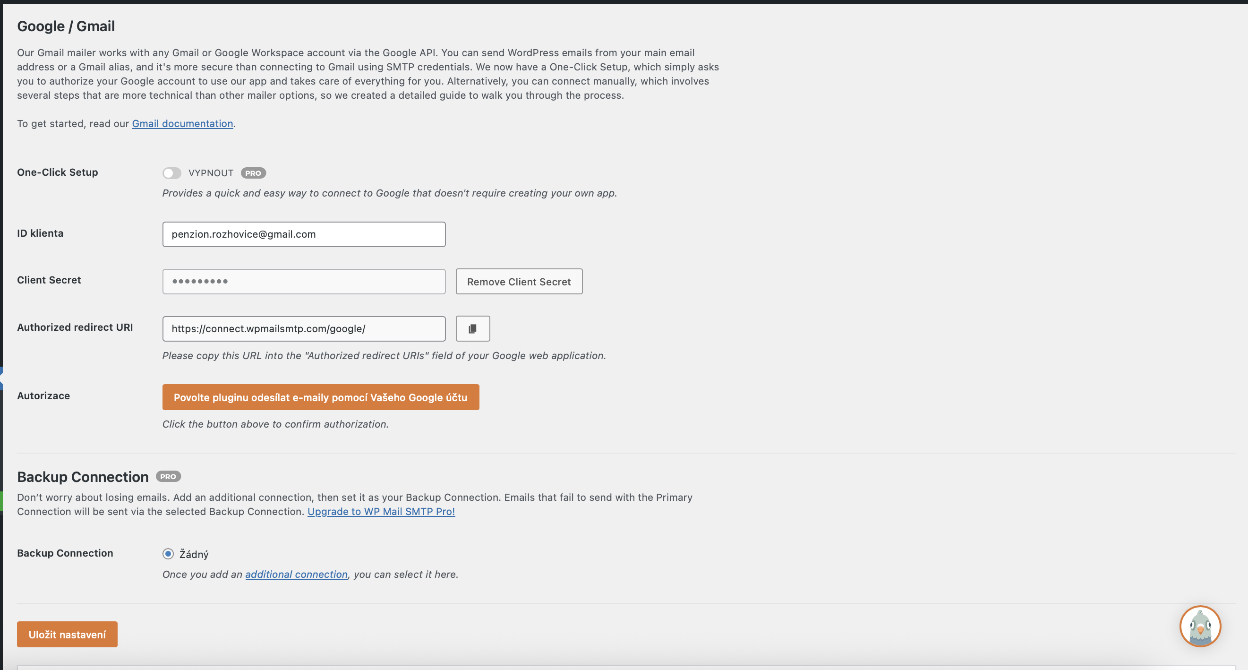Click the Authorized redirect URI label
Screen dimensions: 1248x670
[75, 327]
